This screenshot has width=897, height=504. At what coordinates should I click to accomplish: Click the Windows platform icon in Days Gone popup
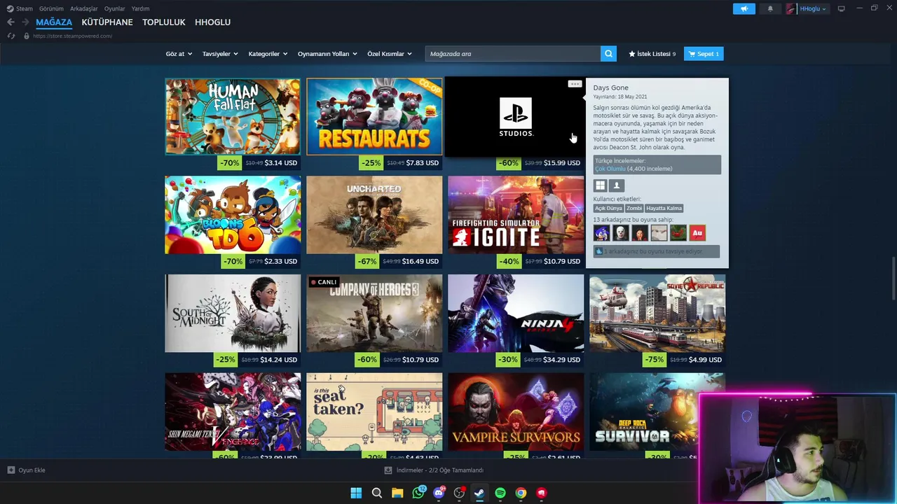coord(600,185)
